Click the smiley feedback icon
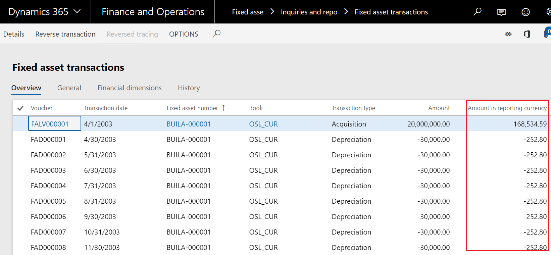The height and width of the screenshot is (255, 551). point(525,12)
